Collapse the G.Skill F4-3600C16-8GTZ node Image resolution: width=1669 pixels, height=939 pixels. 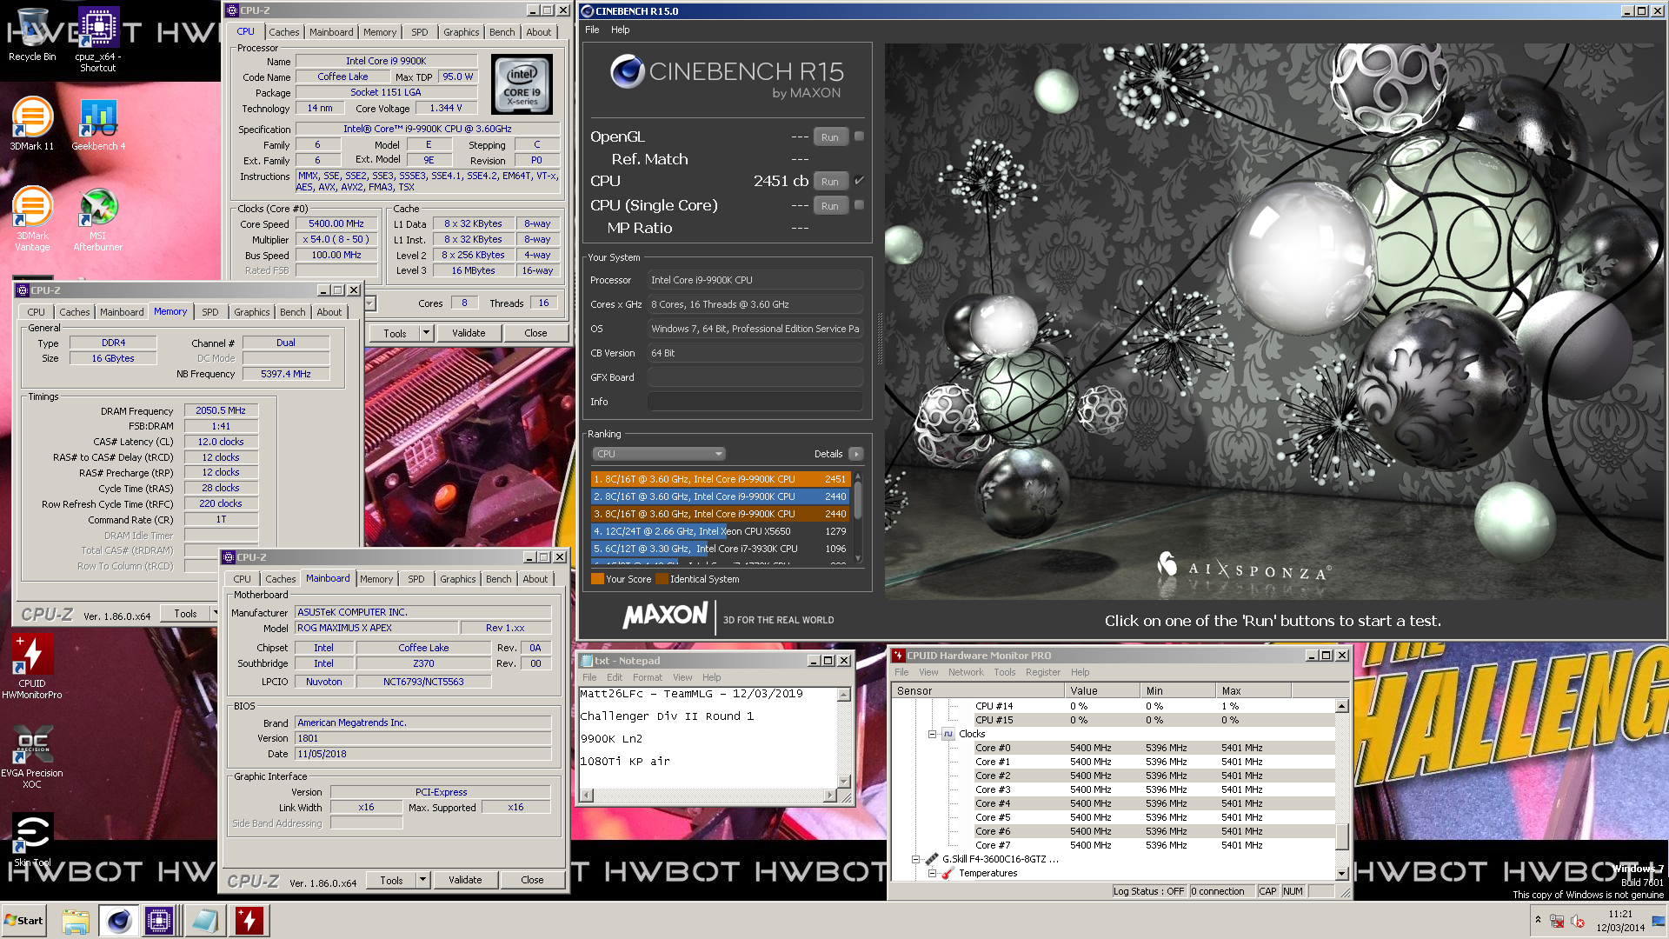(x=915, y=859)
